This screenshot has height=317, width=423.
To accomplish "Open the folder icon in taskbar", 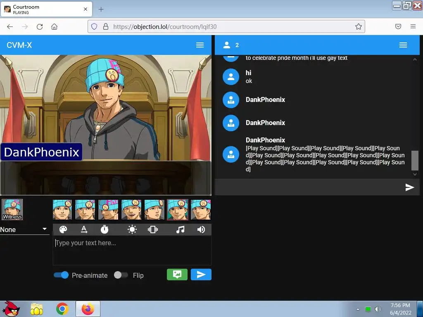I will click(37, 309).
